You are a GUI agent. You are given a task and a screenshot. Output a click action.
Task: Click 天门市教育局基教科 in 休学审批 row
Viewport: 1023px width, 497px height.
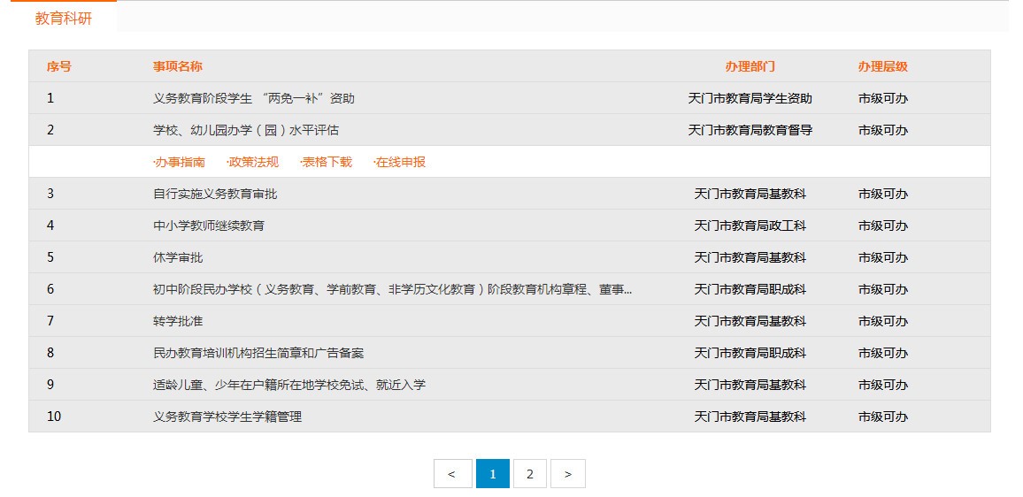tap(750, 258)
